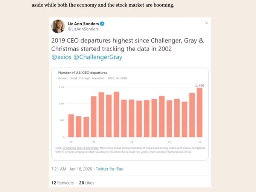Click the tweet text about 2019 CEO departures

coord(128,44)
